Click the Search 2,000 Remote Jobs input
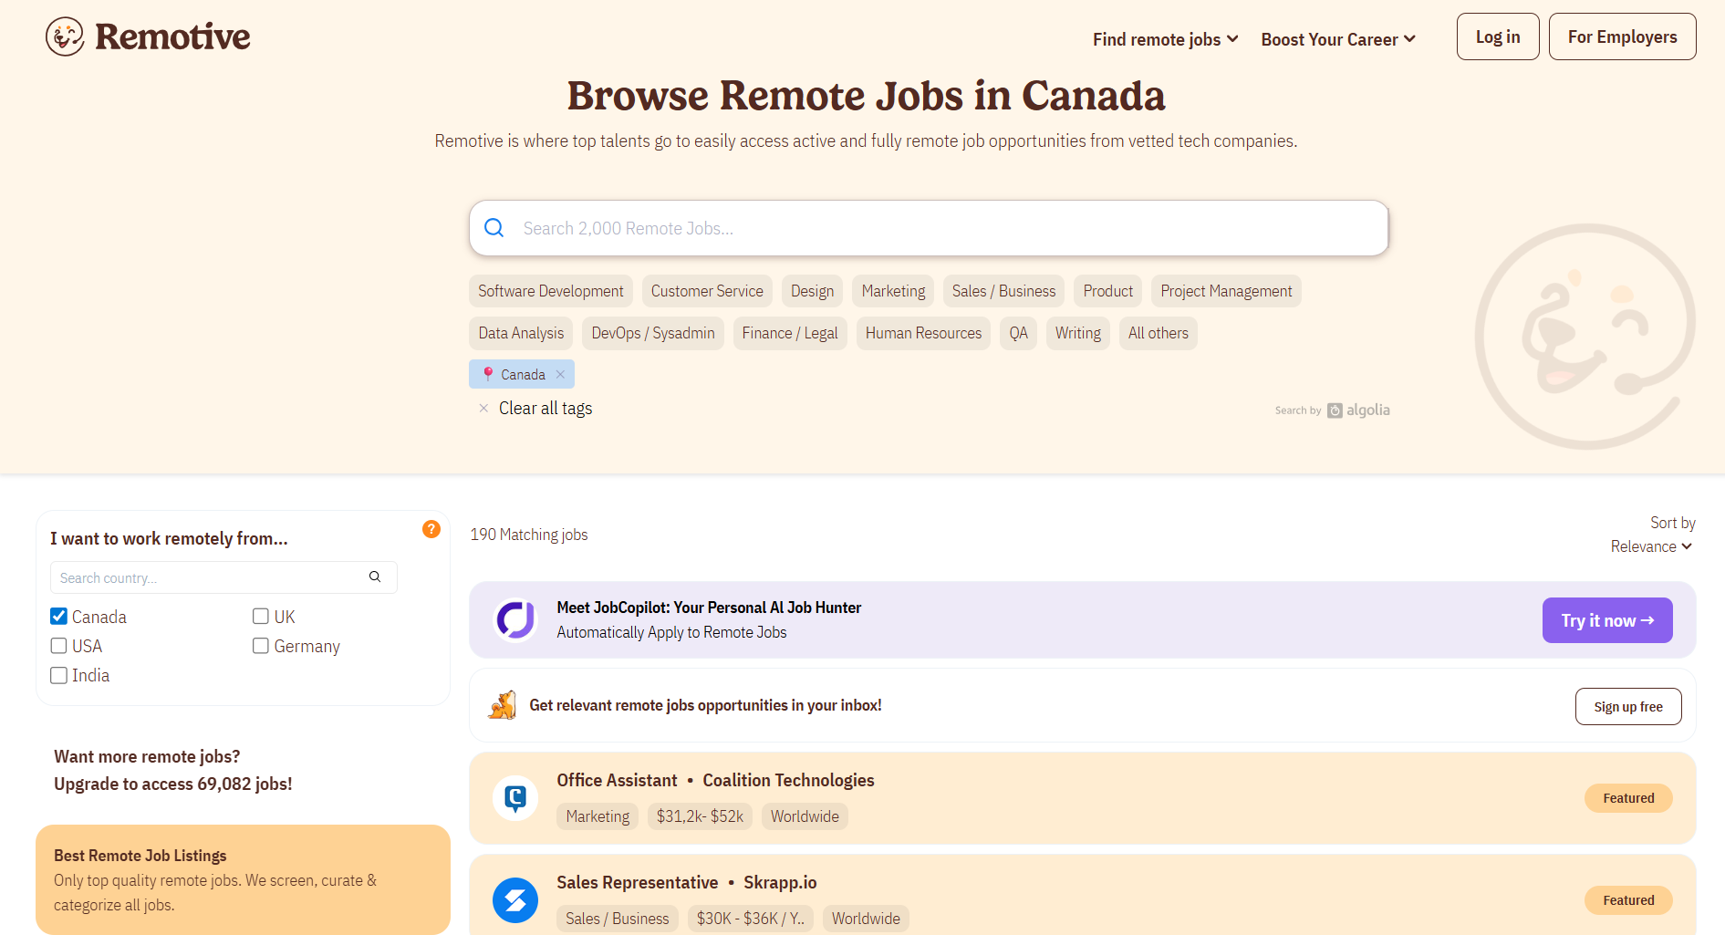1725x935 pixels. point(929,228)
